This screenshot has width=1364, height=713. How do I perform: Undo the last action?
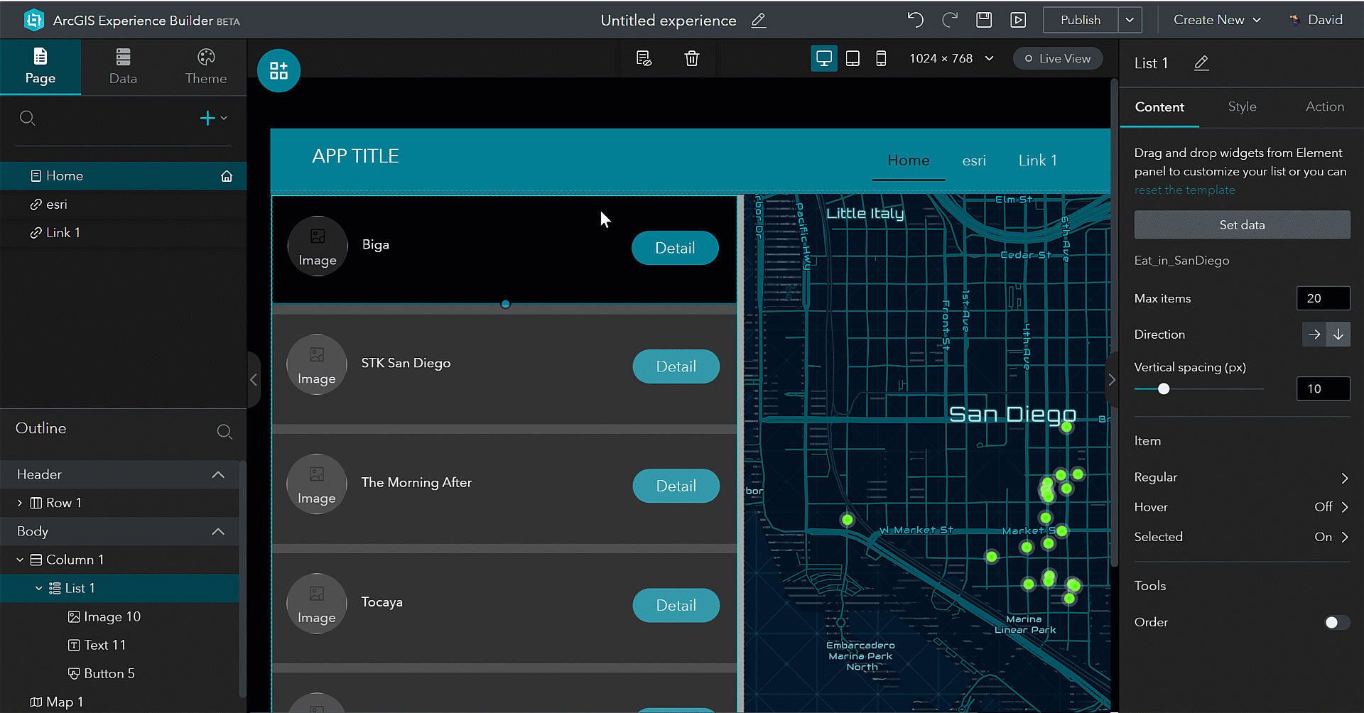(x=916, y=20)
